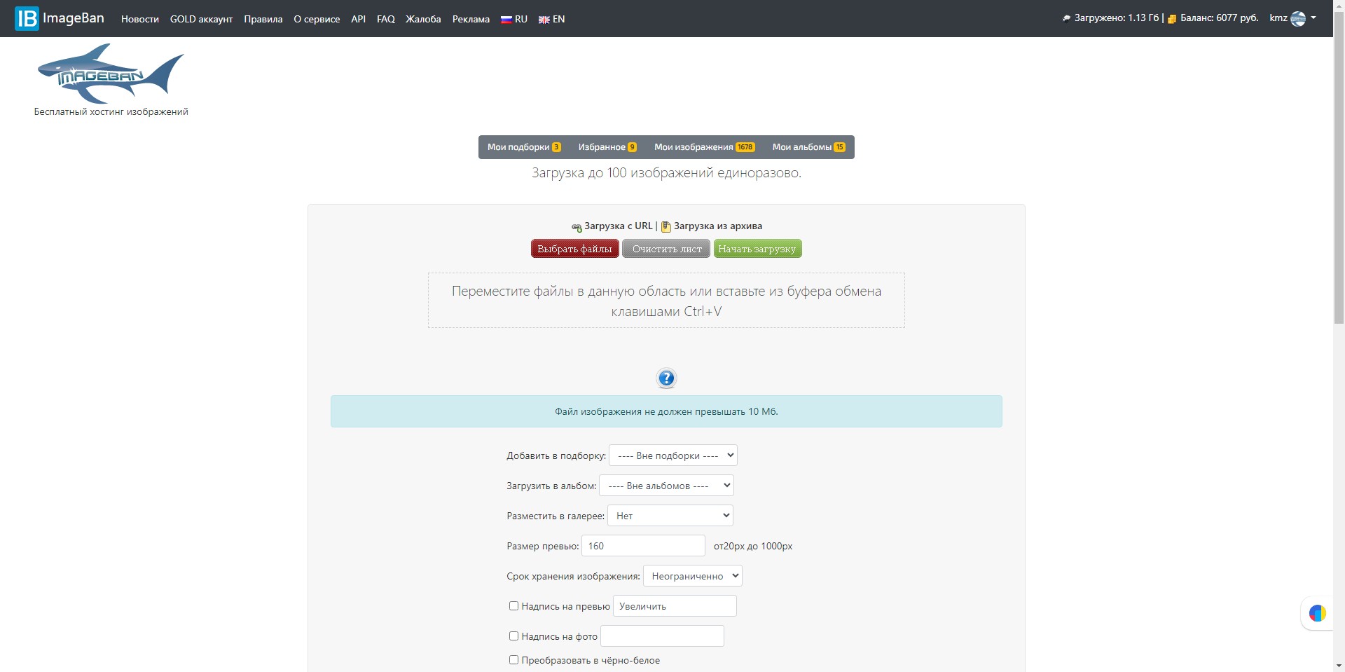Open GOLD аккаунт menu item
Viewport: 1345px width, 672px height.
tap(201, 19)
